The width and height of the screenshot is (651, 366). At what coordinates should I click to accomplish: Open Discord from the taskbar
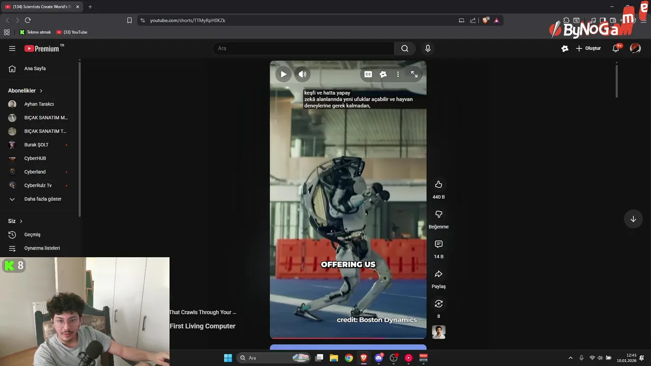378,358
